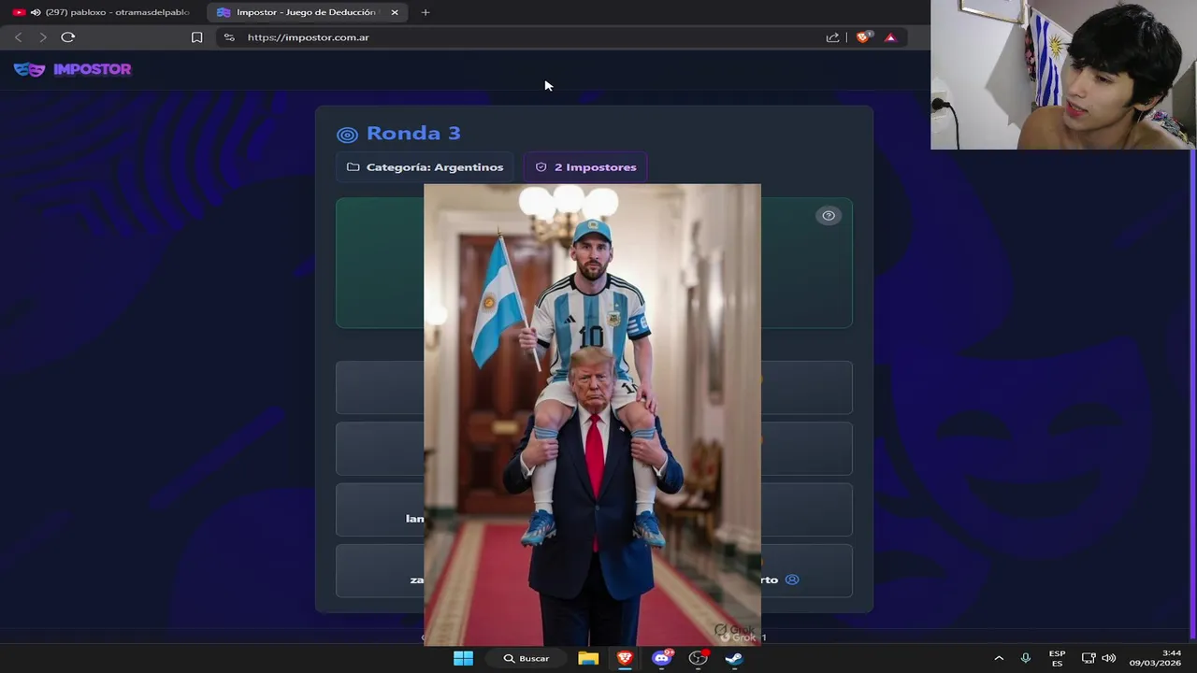This screenshot has height=673, width=1197.
Task: Open the volume control tray icon
Action: click(x=1109, y=658)
